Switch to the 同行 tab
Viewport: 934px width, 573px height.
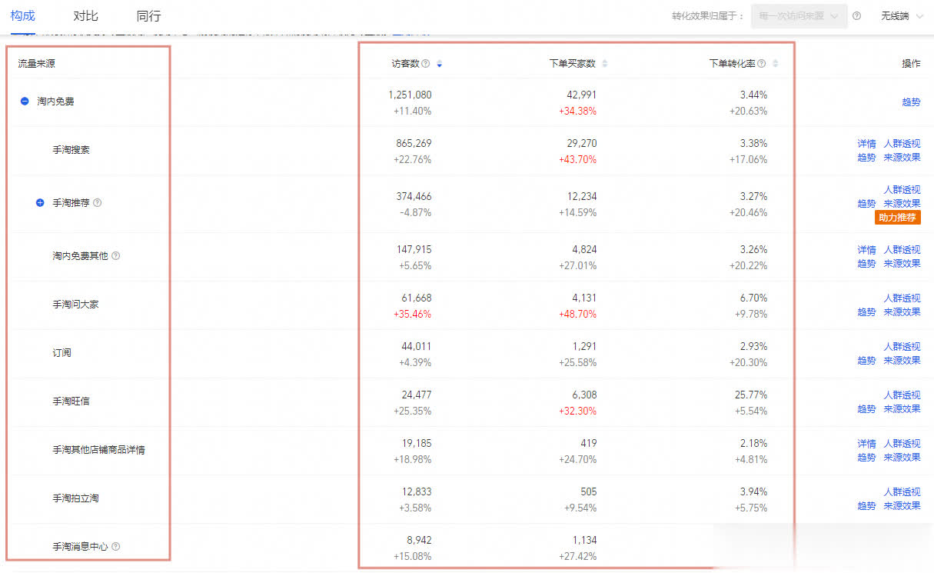click(x=148, y=16)
